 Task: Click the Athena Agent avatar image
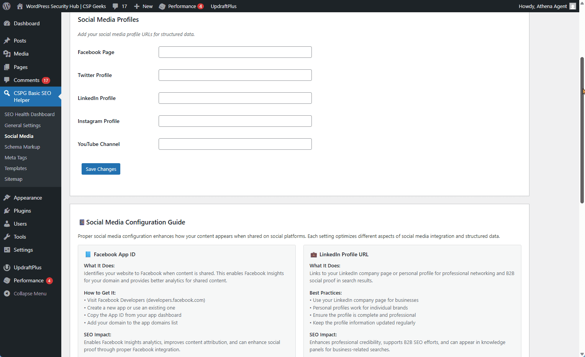point(573,6)
